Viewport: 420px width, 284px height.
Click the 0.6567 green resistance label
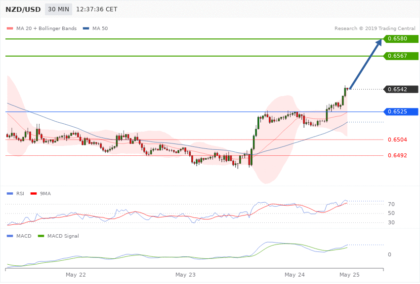(401, 56)
